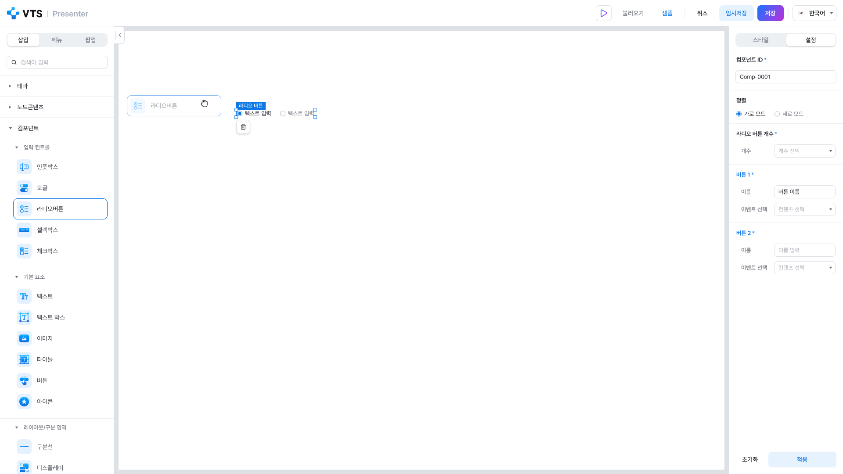Click the 적용 button
This screenshot has height=474, width=843.
tap(802, 460)
